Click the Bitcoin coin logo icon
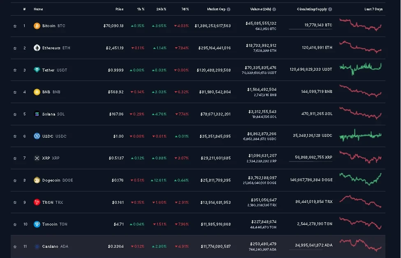 (x=37, y=26)
